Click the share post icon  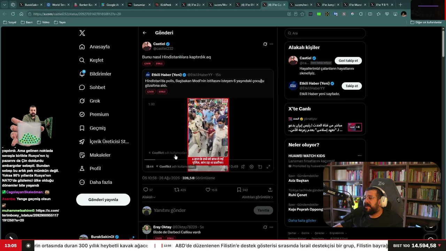pos(270,190)
